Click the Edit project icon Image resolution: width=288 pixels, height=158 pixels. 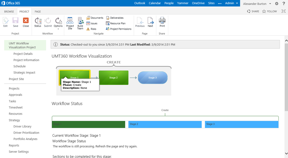click(x=6, y=22)
